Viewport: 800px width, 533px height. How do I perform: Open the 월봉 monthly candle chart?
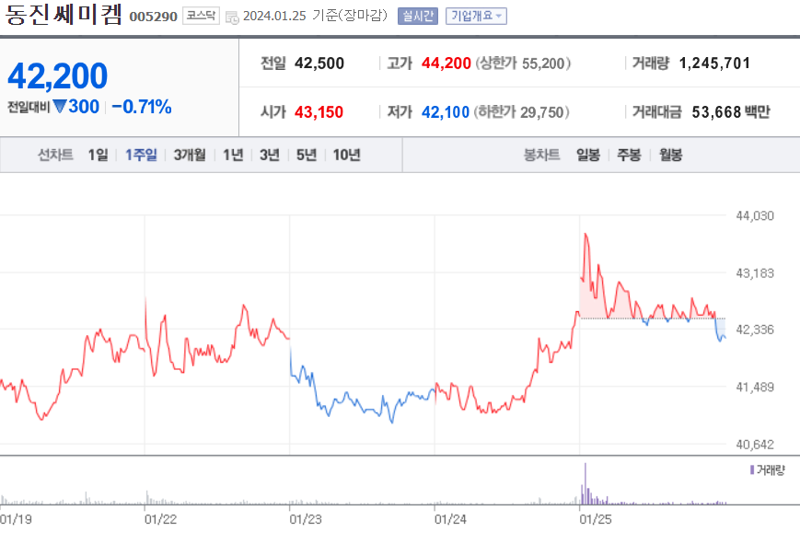click(x=670, y=155)
